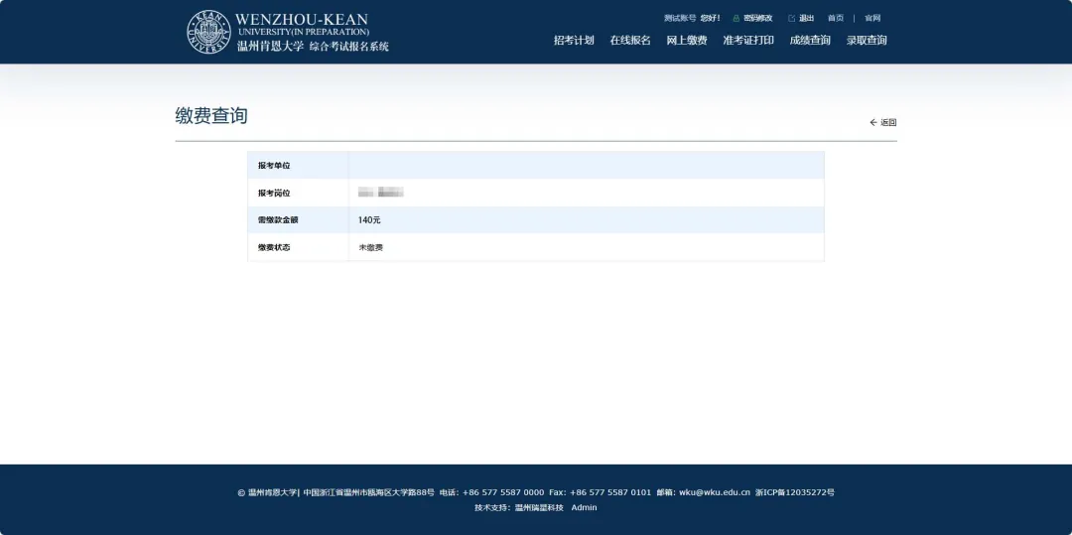1072x535 pixels.
Task: Click the lock icon beside 密码修改
Action: pos(737,18)
